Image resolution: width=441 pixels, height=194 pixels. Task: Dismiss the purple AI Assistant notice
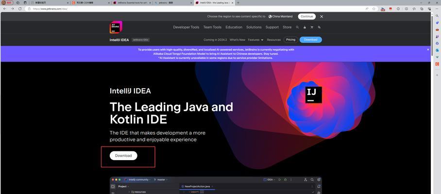point(428,49)
